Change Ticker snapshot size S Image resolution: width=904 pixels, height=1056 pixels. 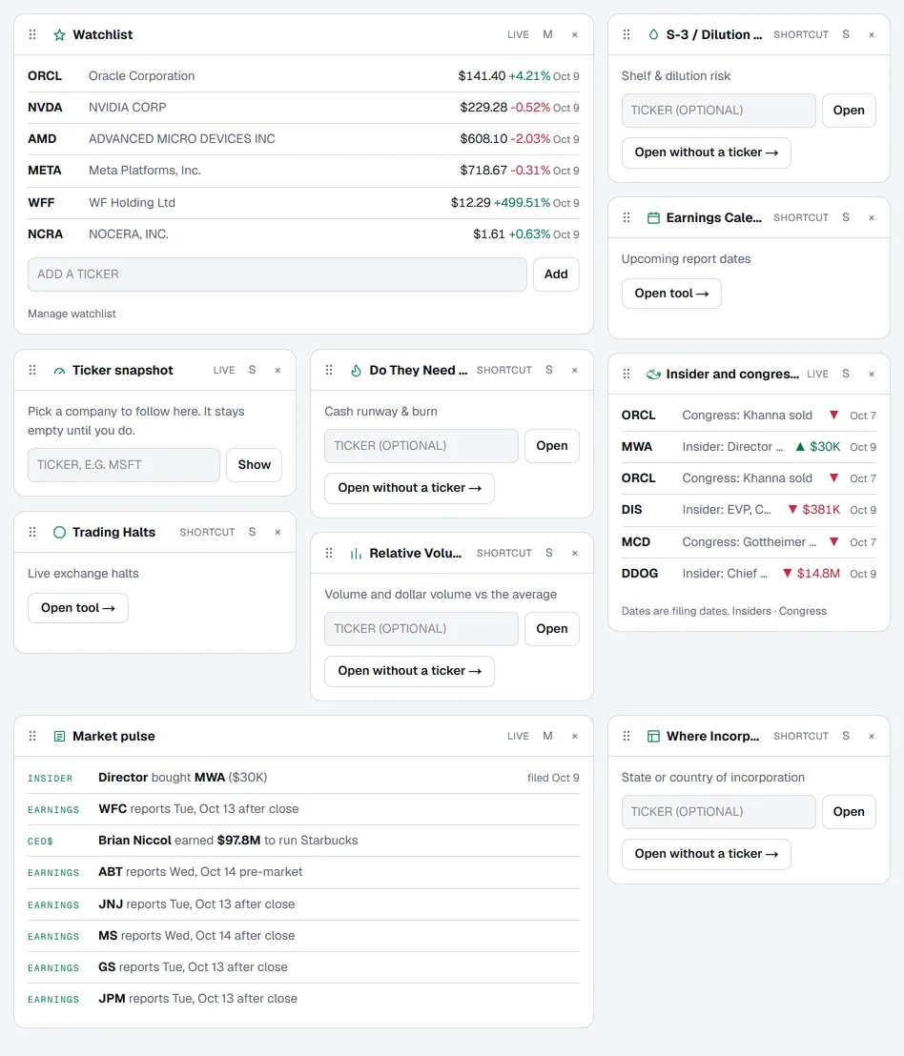pos(252,371)
